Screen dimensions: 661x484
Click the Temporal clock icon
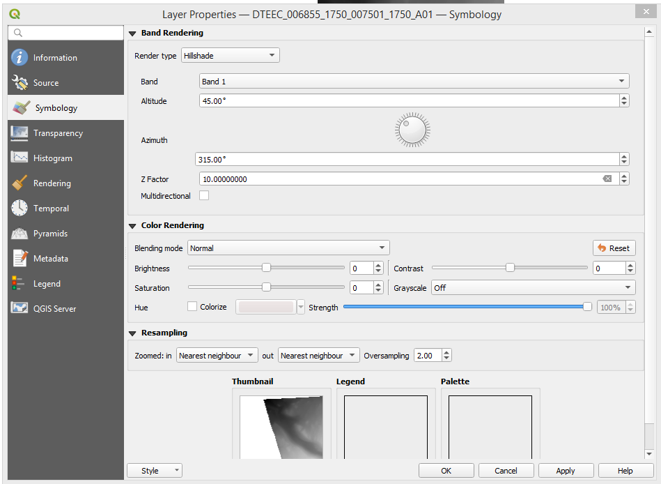pyautogui.click(x=20, y=208)
